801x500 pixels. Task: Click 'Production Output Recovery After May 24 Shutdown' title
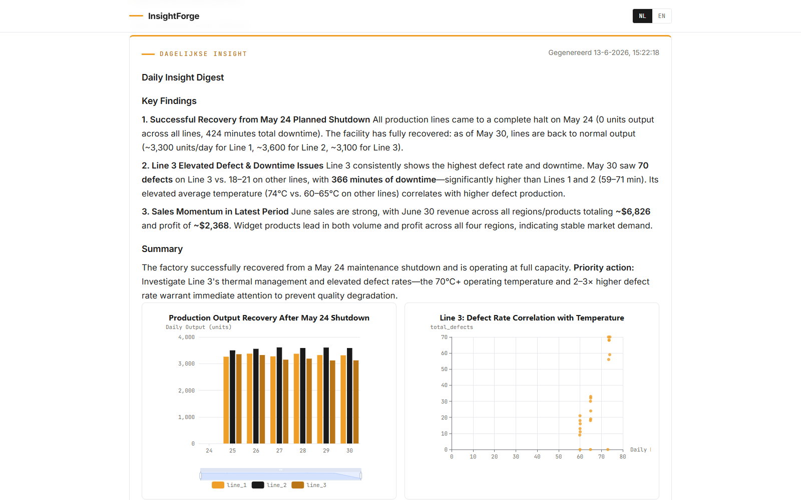[x=269, y=318]
